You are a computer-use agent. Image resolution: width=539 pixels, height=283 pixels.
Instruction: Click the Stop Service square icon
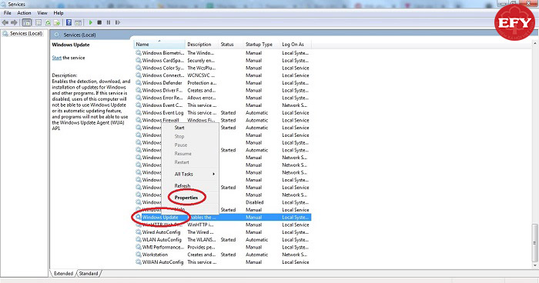tap(99, 22)
